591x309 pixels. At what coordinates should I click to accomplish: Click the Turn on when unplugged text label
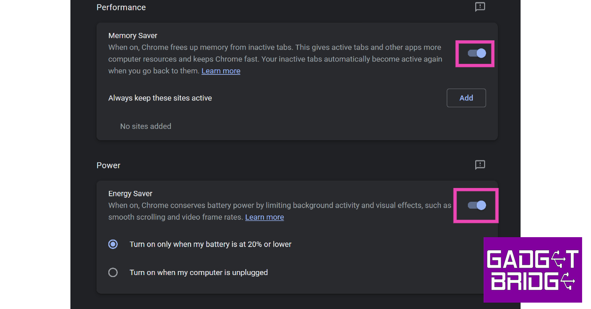tap(198, 272)
